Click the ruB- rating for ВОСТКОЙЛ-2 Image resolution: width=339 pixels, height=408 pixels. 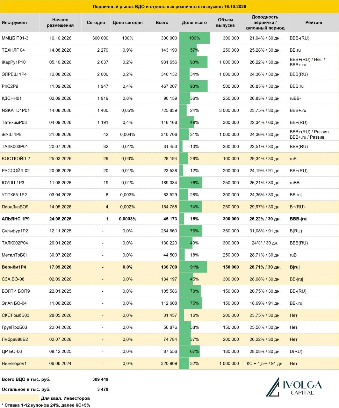tap(294, 159)
